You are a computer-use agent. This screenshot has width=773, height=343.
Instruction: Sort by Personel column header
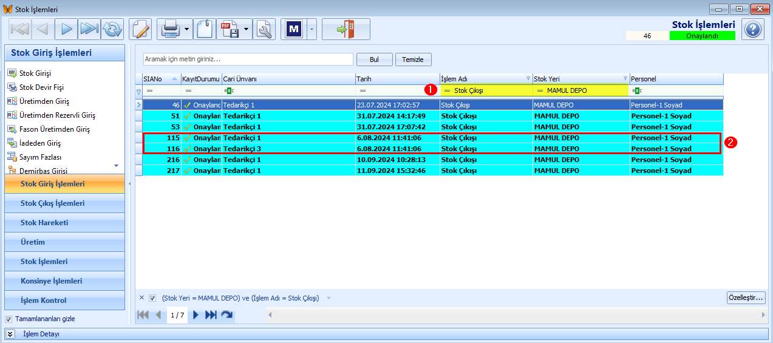pyautogui.click(x=676, y=79)
